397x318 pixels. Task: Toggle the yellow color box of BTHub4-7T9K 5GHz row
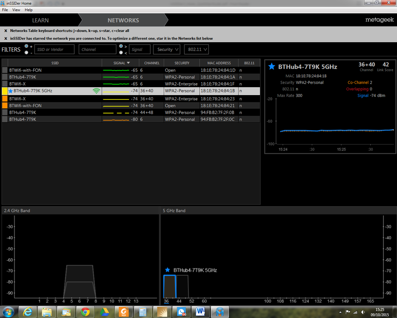(x=5, y=91)
